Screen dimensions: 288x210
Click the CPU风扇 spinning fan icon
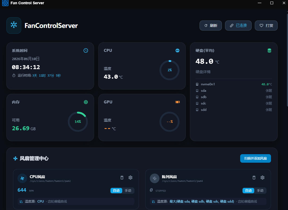point(22,178)
